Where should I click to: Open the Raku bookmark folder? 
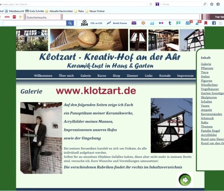tap(79, 11)
